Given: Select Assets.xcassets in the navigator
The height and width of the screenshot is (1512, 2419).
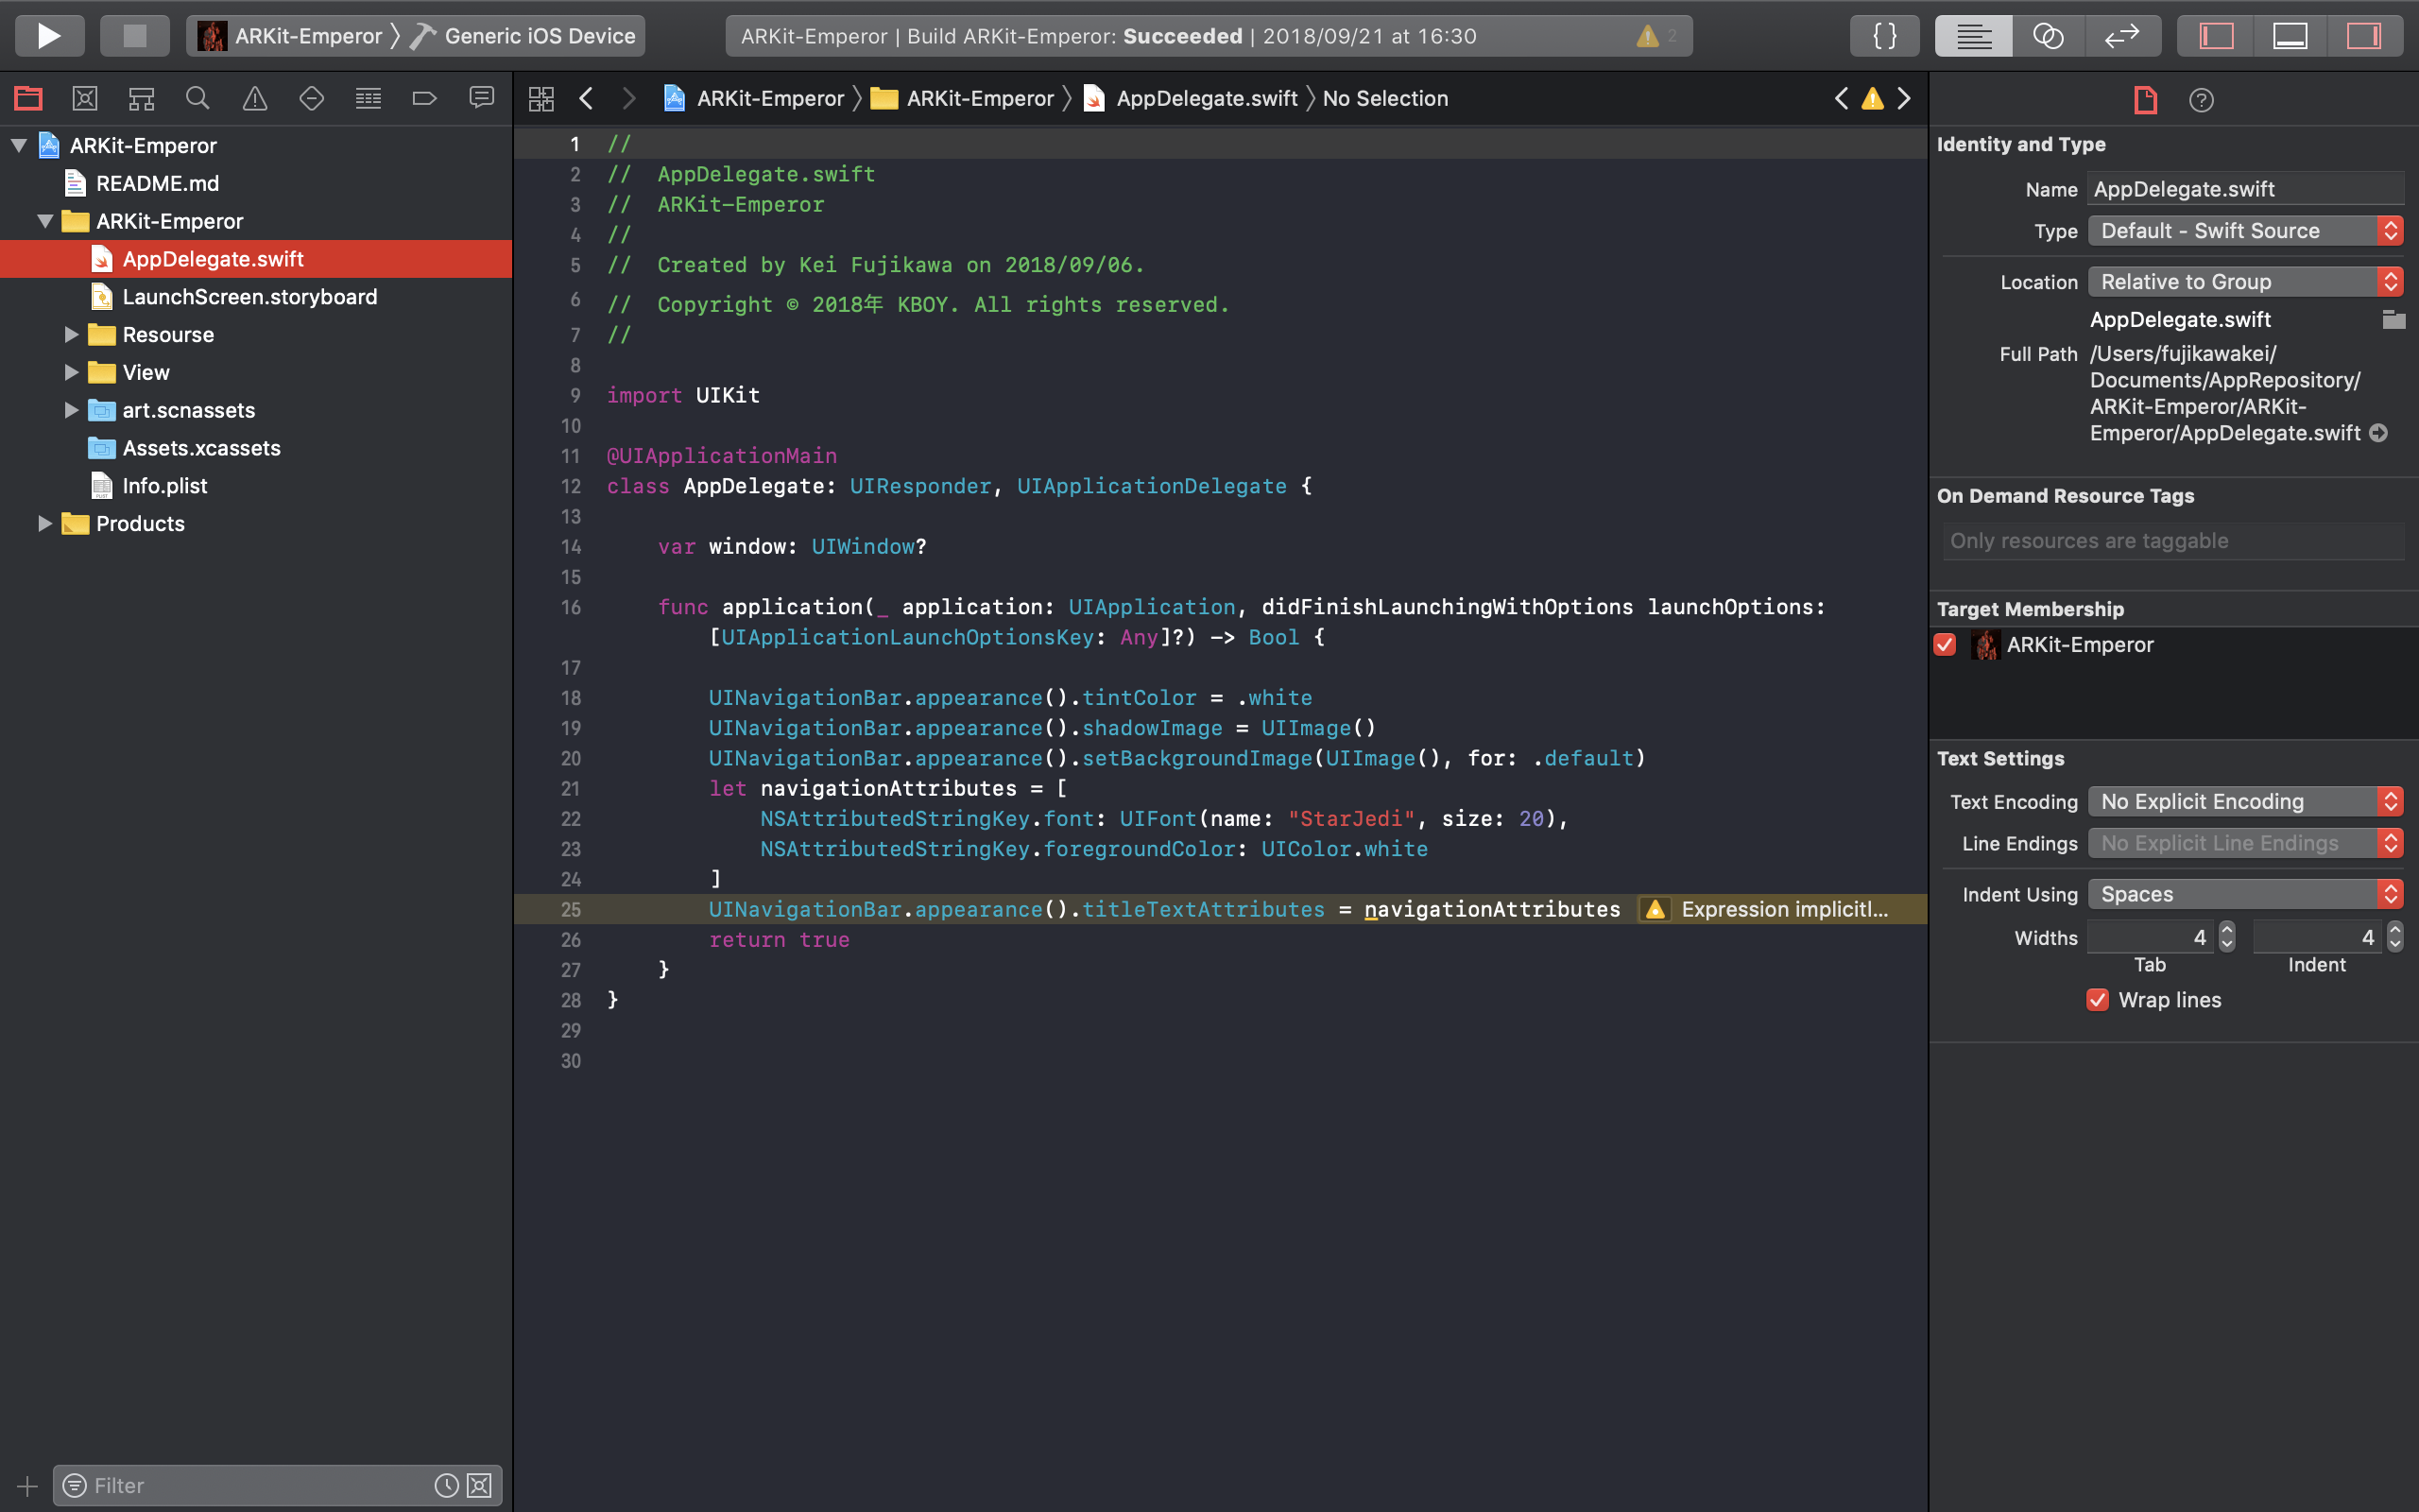Looking at the screenshot, I should [x=256, y=448].
